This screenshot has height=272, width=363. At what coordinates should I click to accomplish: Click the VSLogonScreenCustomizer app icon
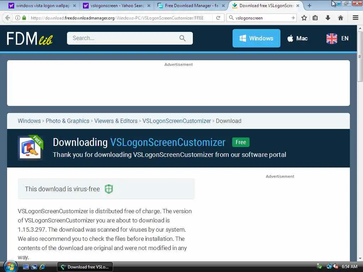30,148
